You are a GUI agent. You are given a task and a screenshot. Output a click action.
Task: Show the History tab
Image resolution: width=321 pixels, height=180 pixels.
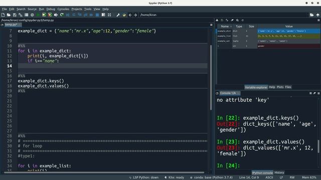[279, 172]
